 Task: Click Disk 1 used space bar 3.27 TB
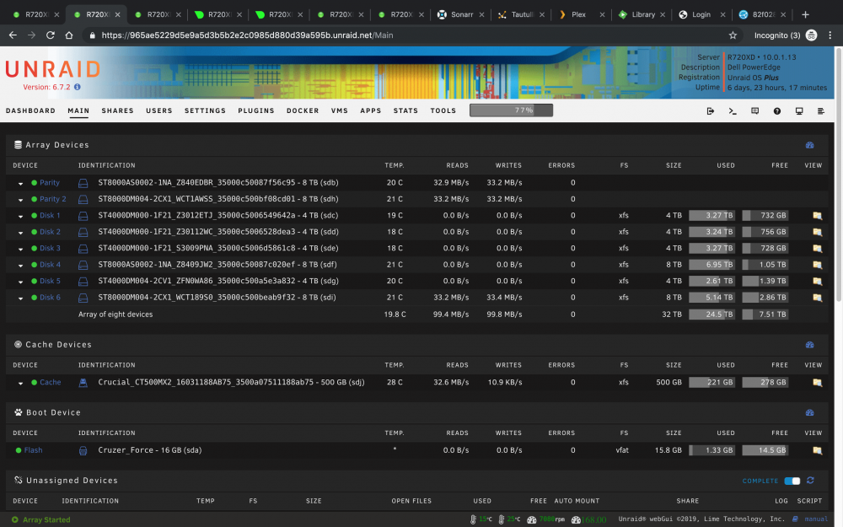[711, 216]
